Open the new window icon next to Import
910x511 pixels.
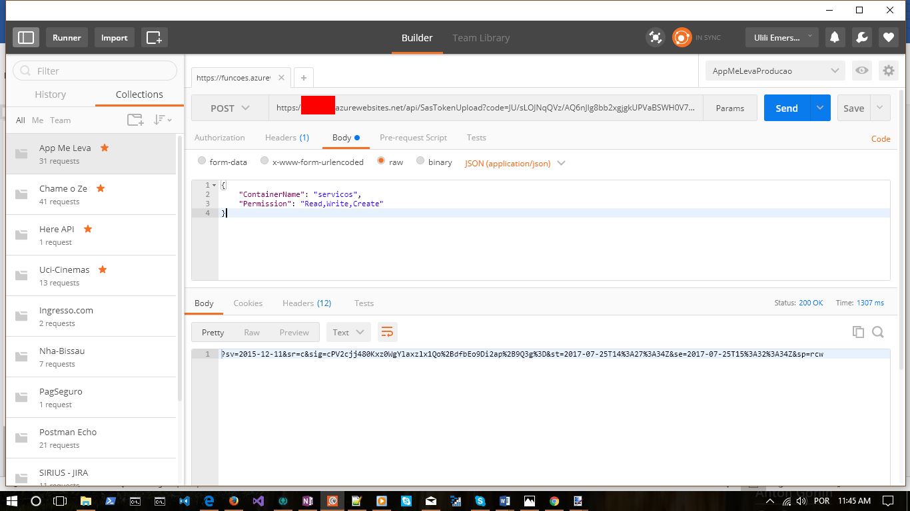tap(154, 38)
